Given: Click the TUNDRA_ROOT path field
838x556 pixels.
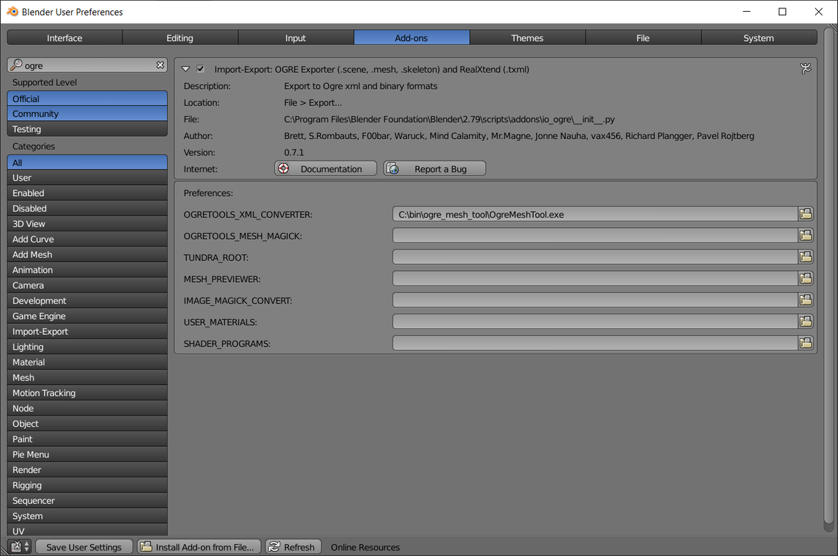Looking at the screenshot, I should (595, 257).
